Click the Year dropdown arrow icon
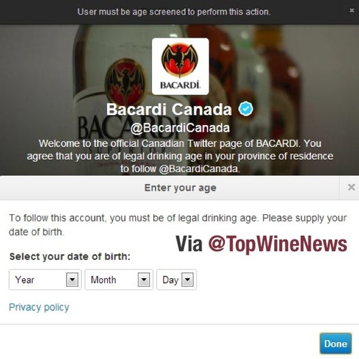Screen dimensions: 359x359 pyautogui.click(x=72, y=279)
